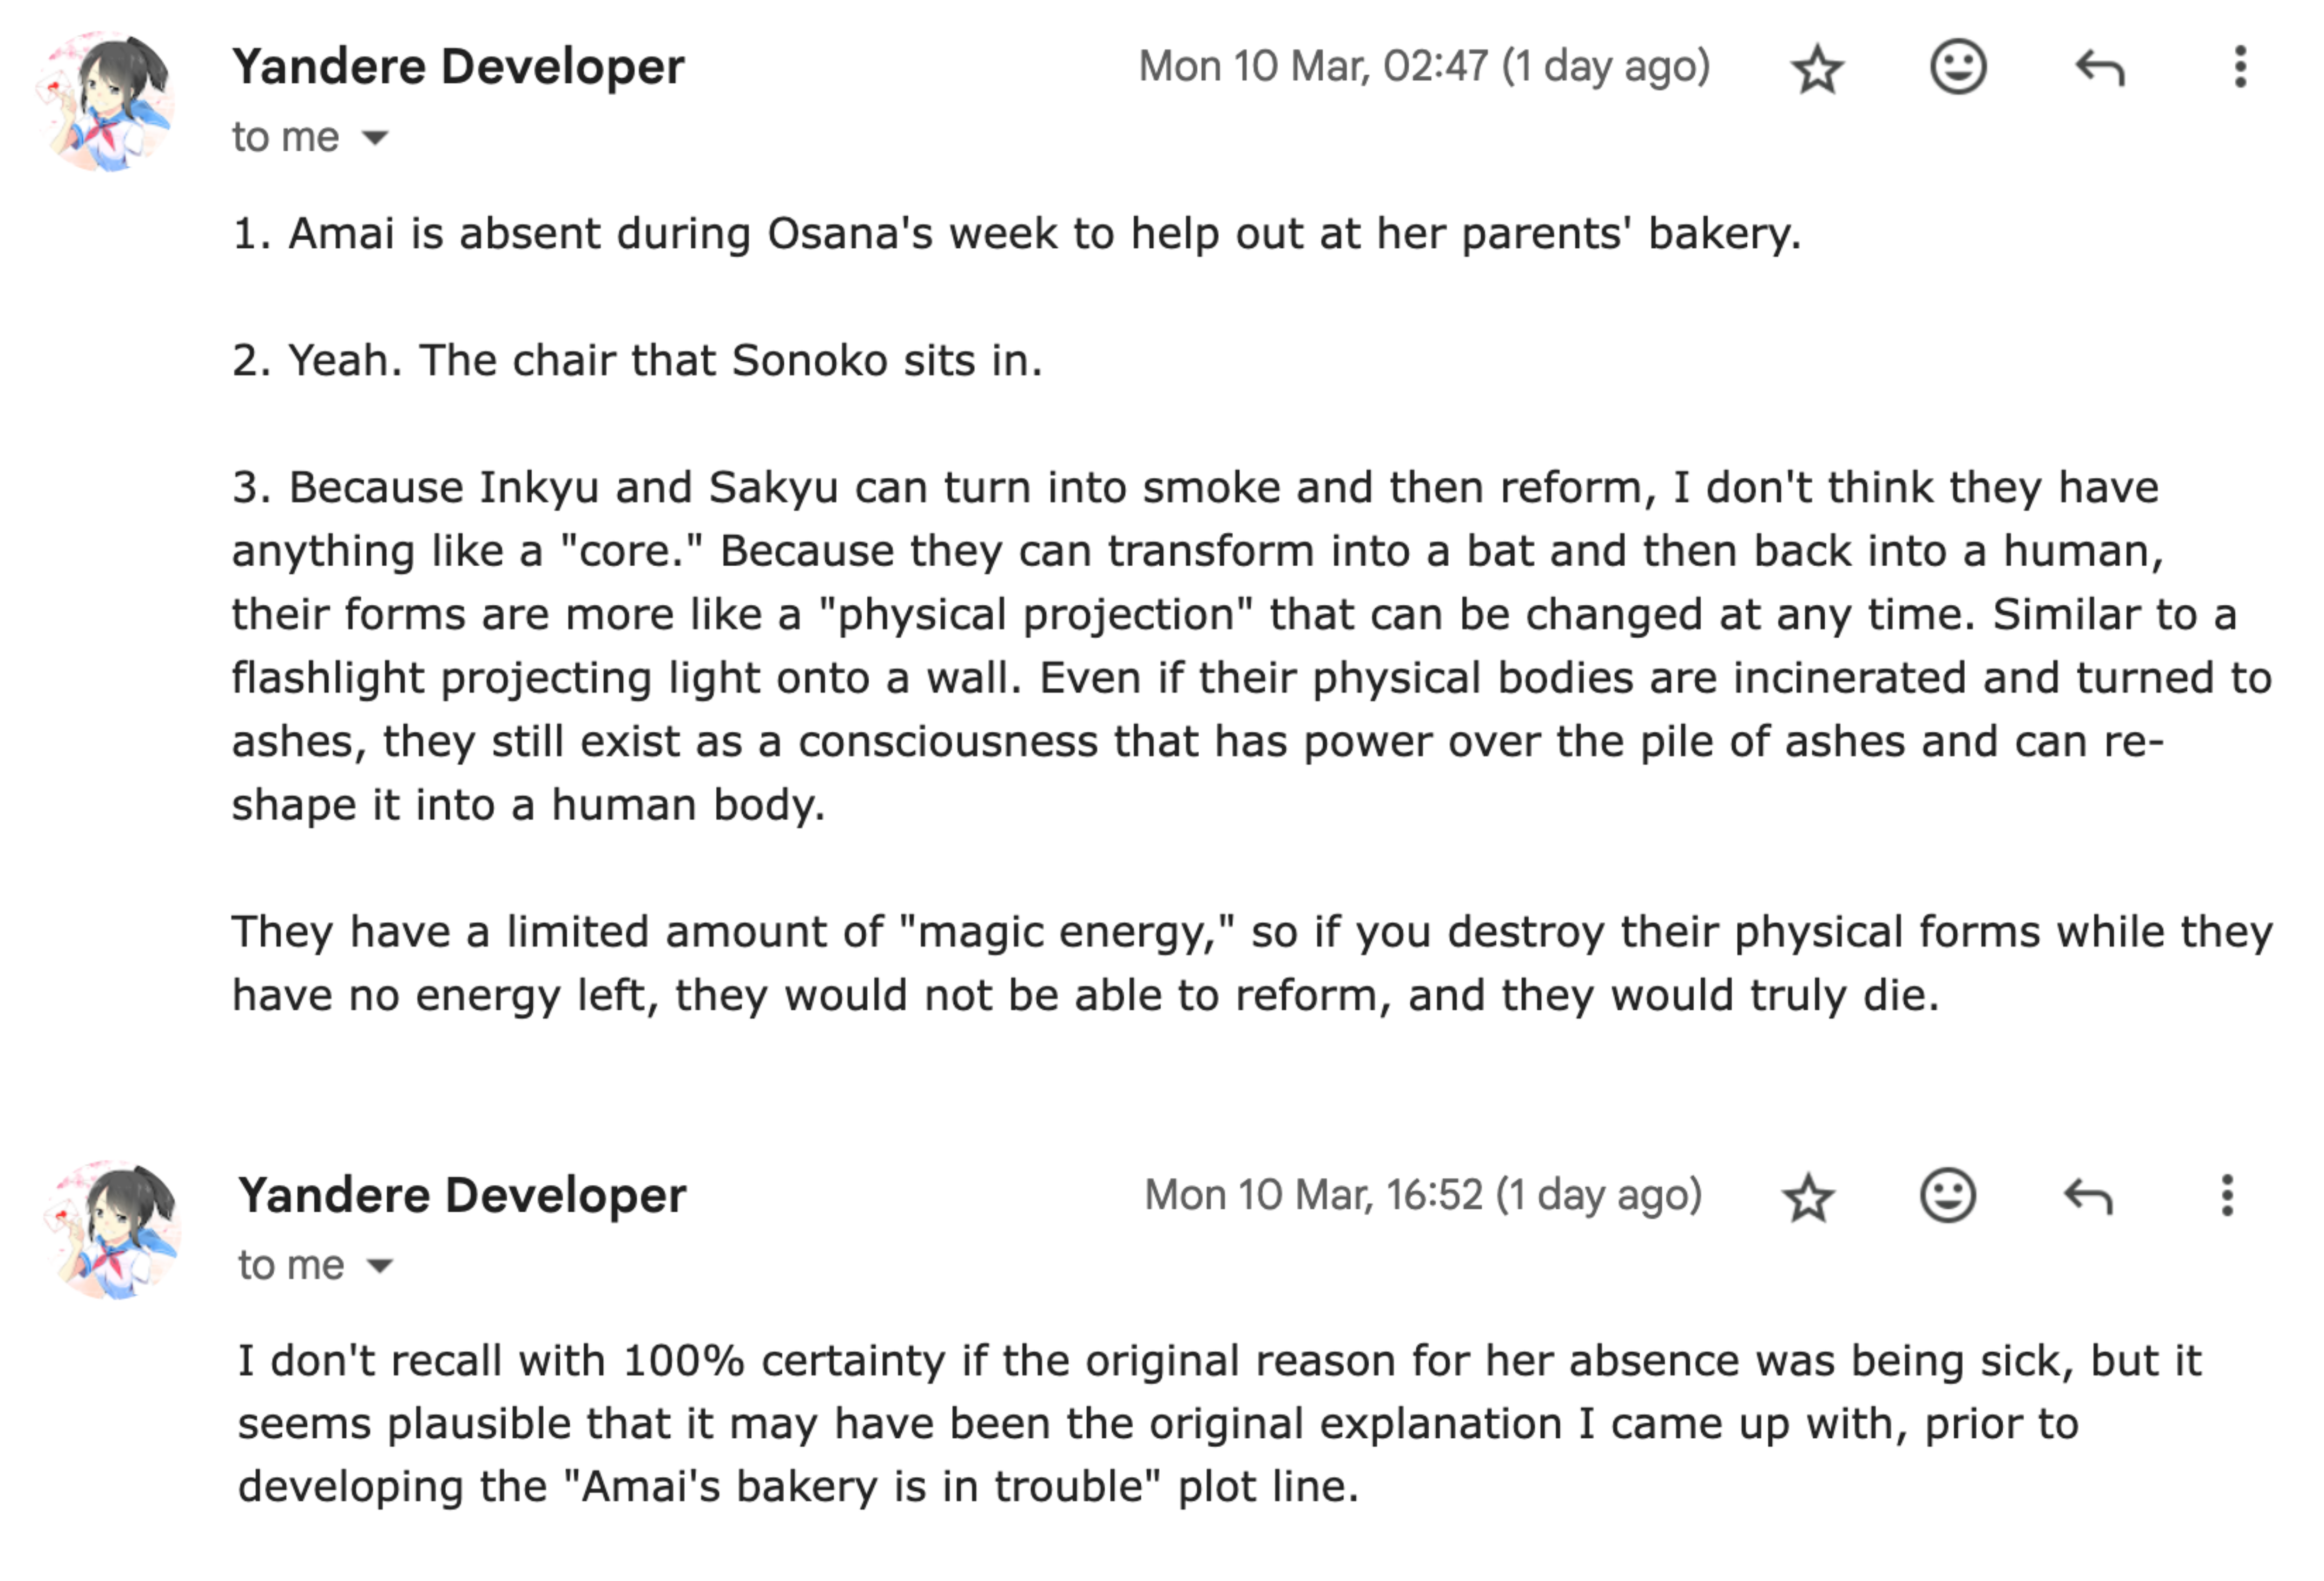Open more options menu for the 16:52 email
Viewport: 2324px width, 1581px height.
point(2227,1196)
